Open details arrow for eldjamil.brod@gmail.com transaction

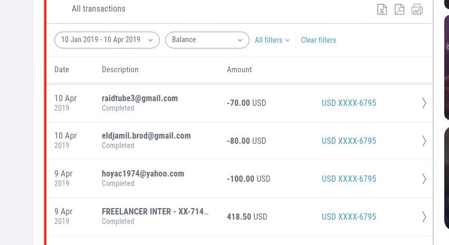pos(424,141)
